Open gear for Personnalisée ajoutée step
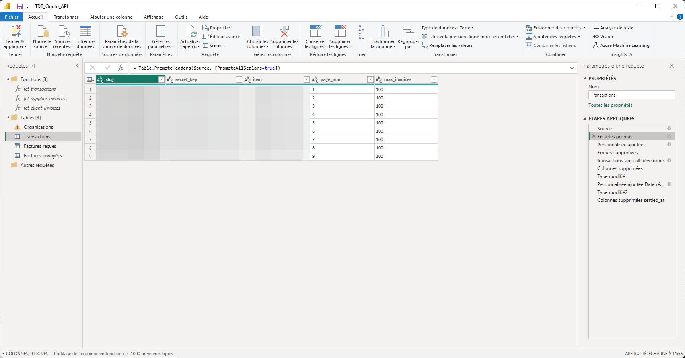Image resolution: width=685 pixels, height=358 pixels. point(669,144)
